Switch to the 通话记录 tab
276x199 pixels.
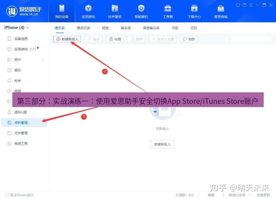pyautogui.click(x=83, y=28)
